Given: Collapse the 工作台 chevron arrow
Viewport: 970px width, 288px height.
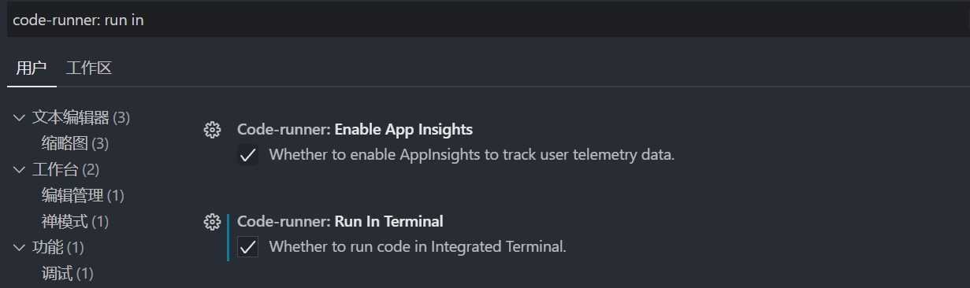Looking at the screenshot, I should [x=20, y=170].
